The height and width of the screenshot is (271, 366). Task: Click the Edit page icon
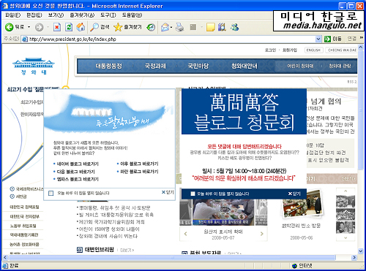click(x=193, y=27)
